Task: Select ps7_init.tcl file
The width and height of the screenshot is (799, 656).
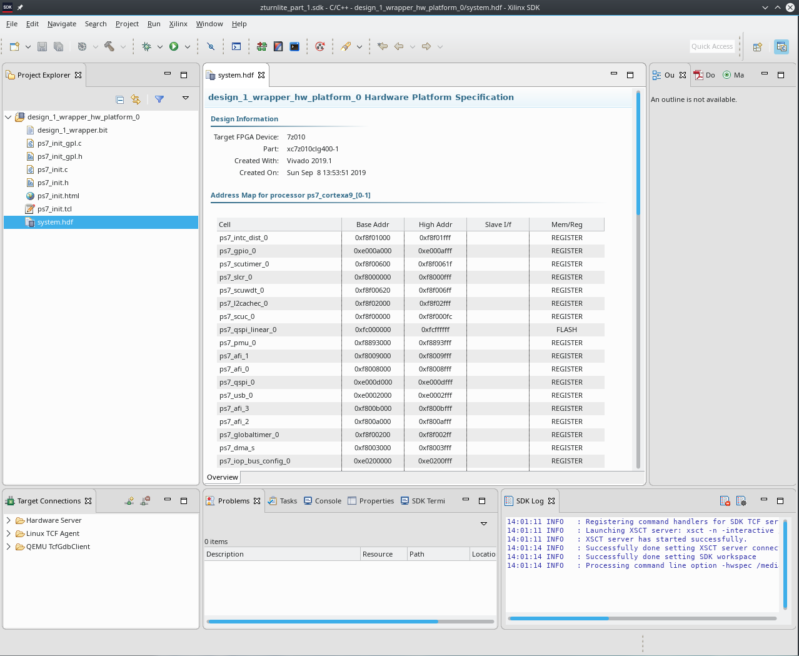Action: pyautogui.click(x=54, y=209)
